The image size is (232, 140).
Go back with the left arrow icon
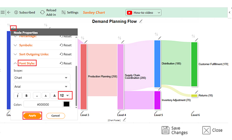(x=9, y=12)
